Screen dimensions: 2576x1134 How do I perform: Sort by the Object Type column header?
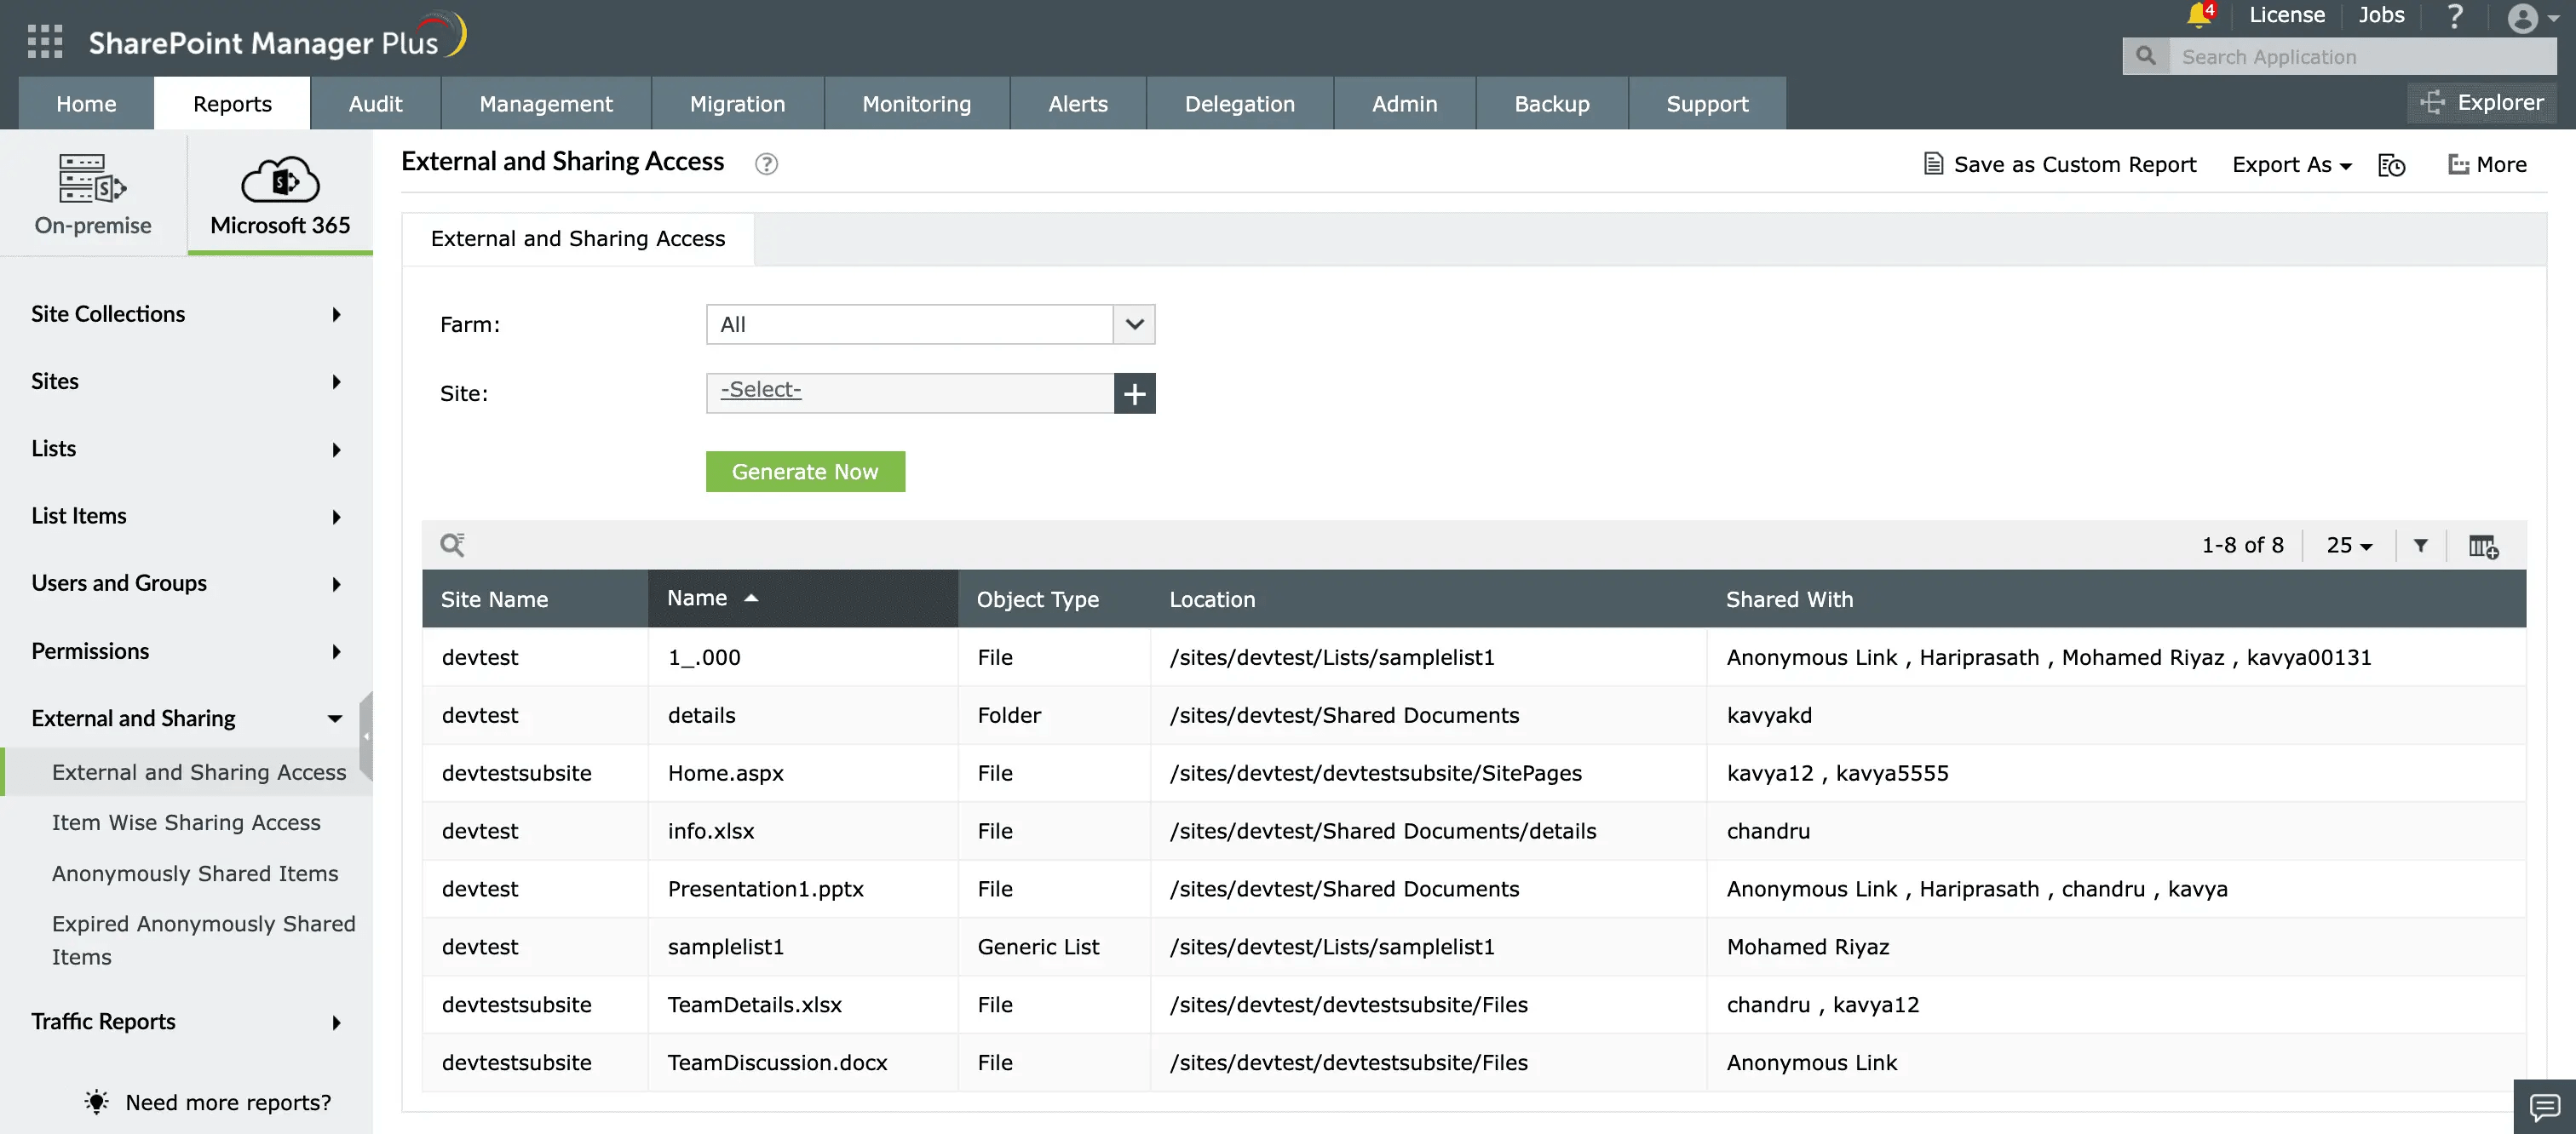coord(1054,599)
